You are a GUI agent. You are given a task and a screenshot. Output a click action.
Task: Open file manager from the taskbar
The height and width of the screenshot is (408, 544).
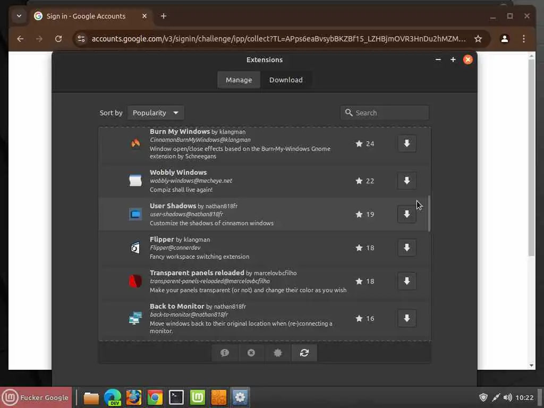tap(91, 397)
